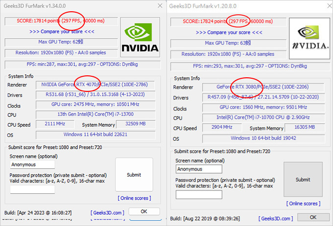
Task: Click GPU core: 2475 MHz clocks value
Action: coord(95,104)
